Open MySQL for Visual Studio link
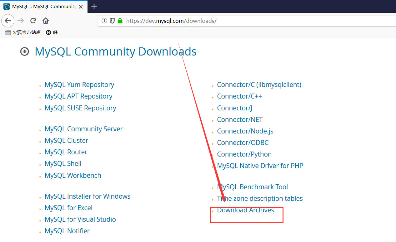Image resolution: width=396 pixels, height=242 pixels. 80,219
